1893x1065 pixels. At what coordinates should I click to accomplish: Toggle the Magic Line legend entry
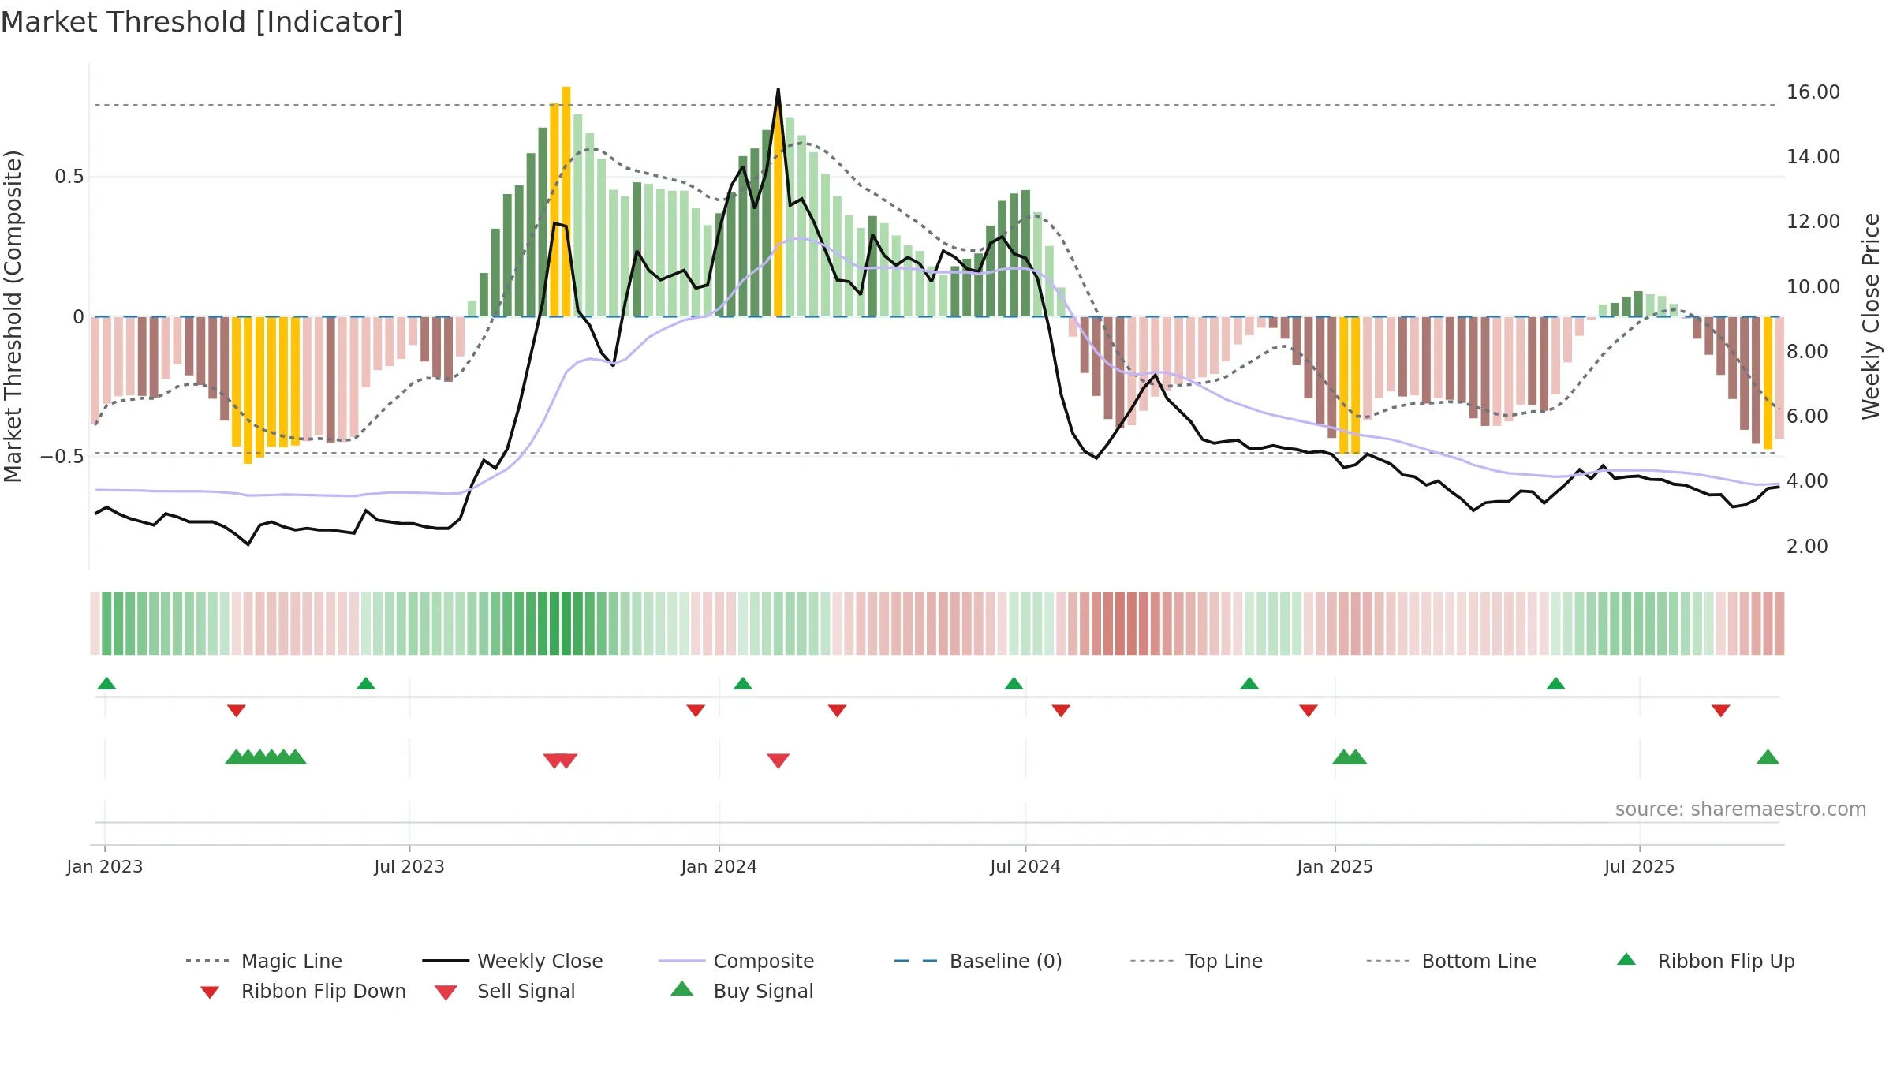[x=264, y=961]
